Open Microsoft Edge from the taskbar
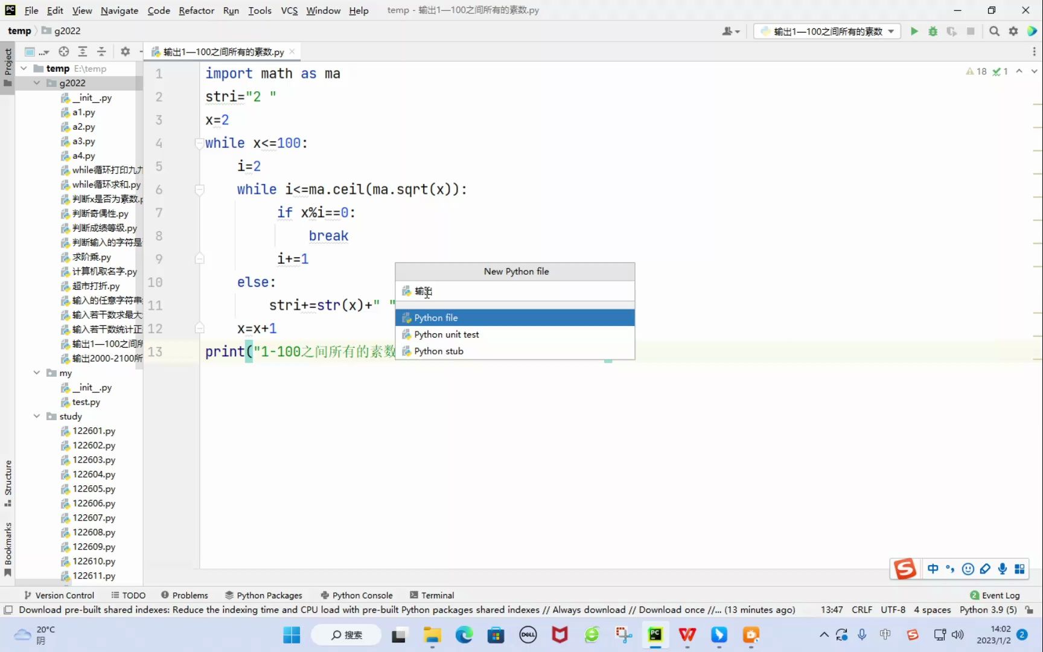The width and height of the screenshot is (1043, 652). [464, 634]
